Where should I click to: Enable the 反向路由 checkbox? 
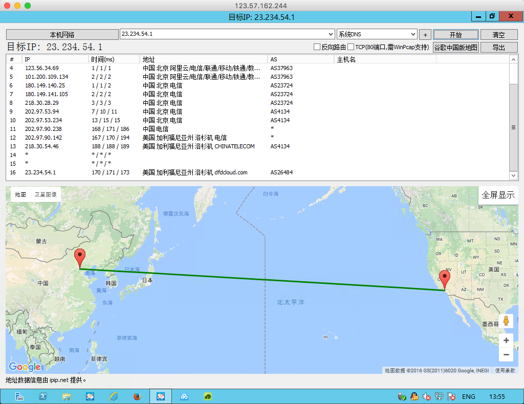click(317, 47)
